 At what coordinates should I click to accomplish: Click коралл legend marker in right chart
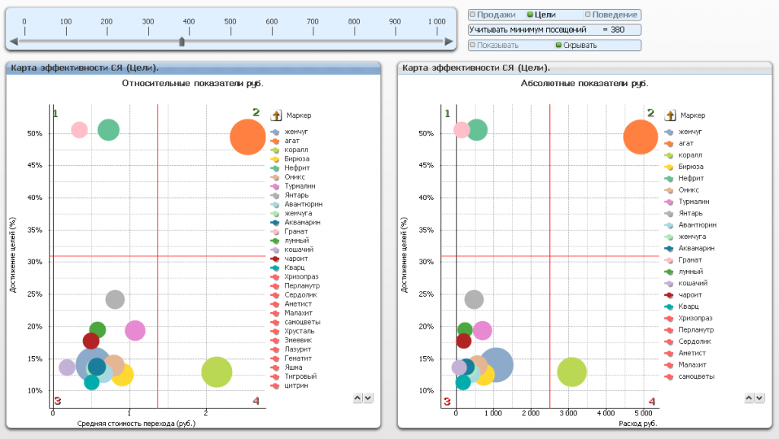pyautogui.click(x=669, y=154)
